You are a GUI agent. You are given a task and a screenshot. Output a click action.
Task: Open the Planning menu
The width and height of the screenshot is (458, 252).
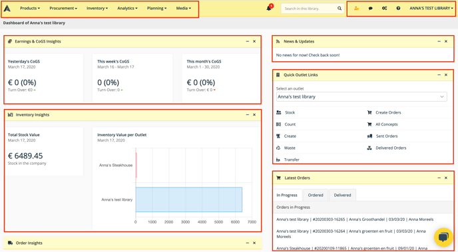[x=156, y=8]
